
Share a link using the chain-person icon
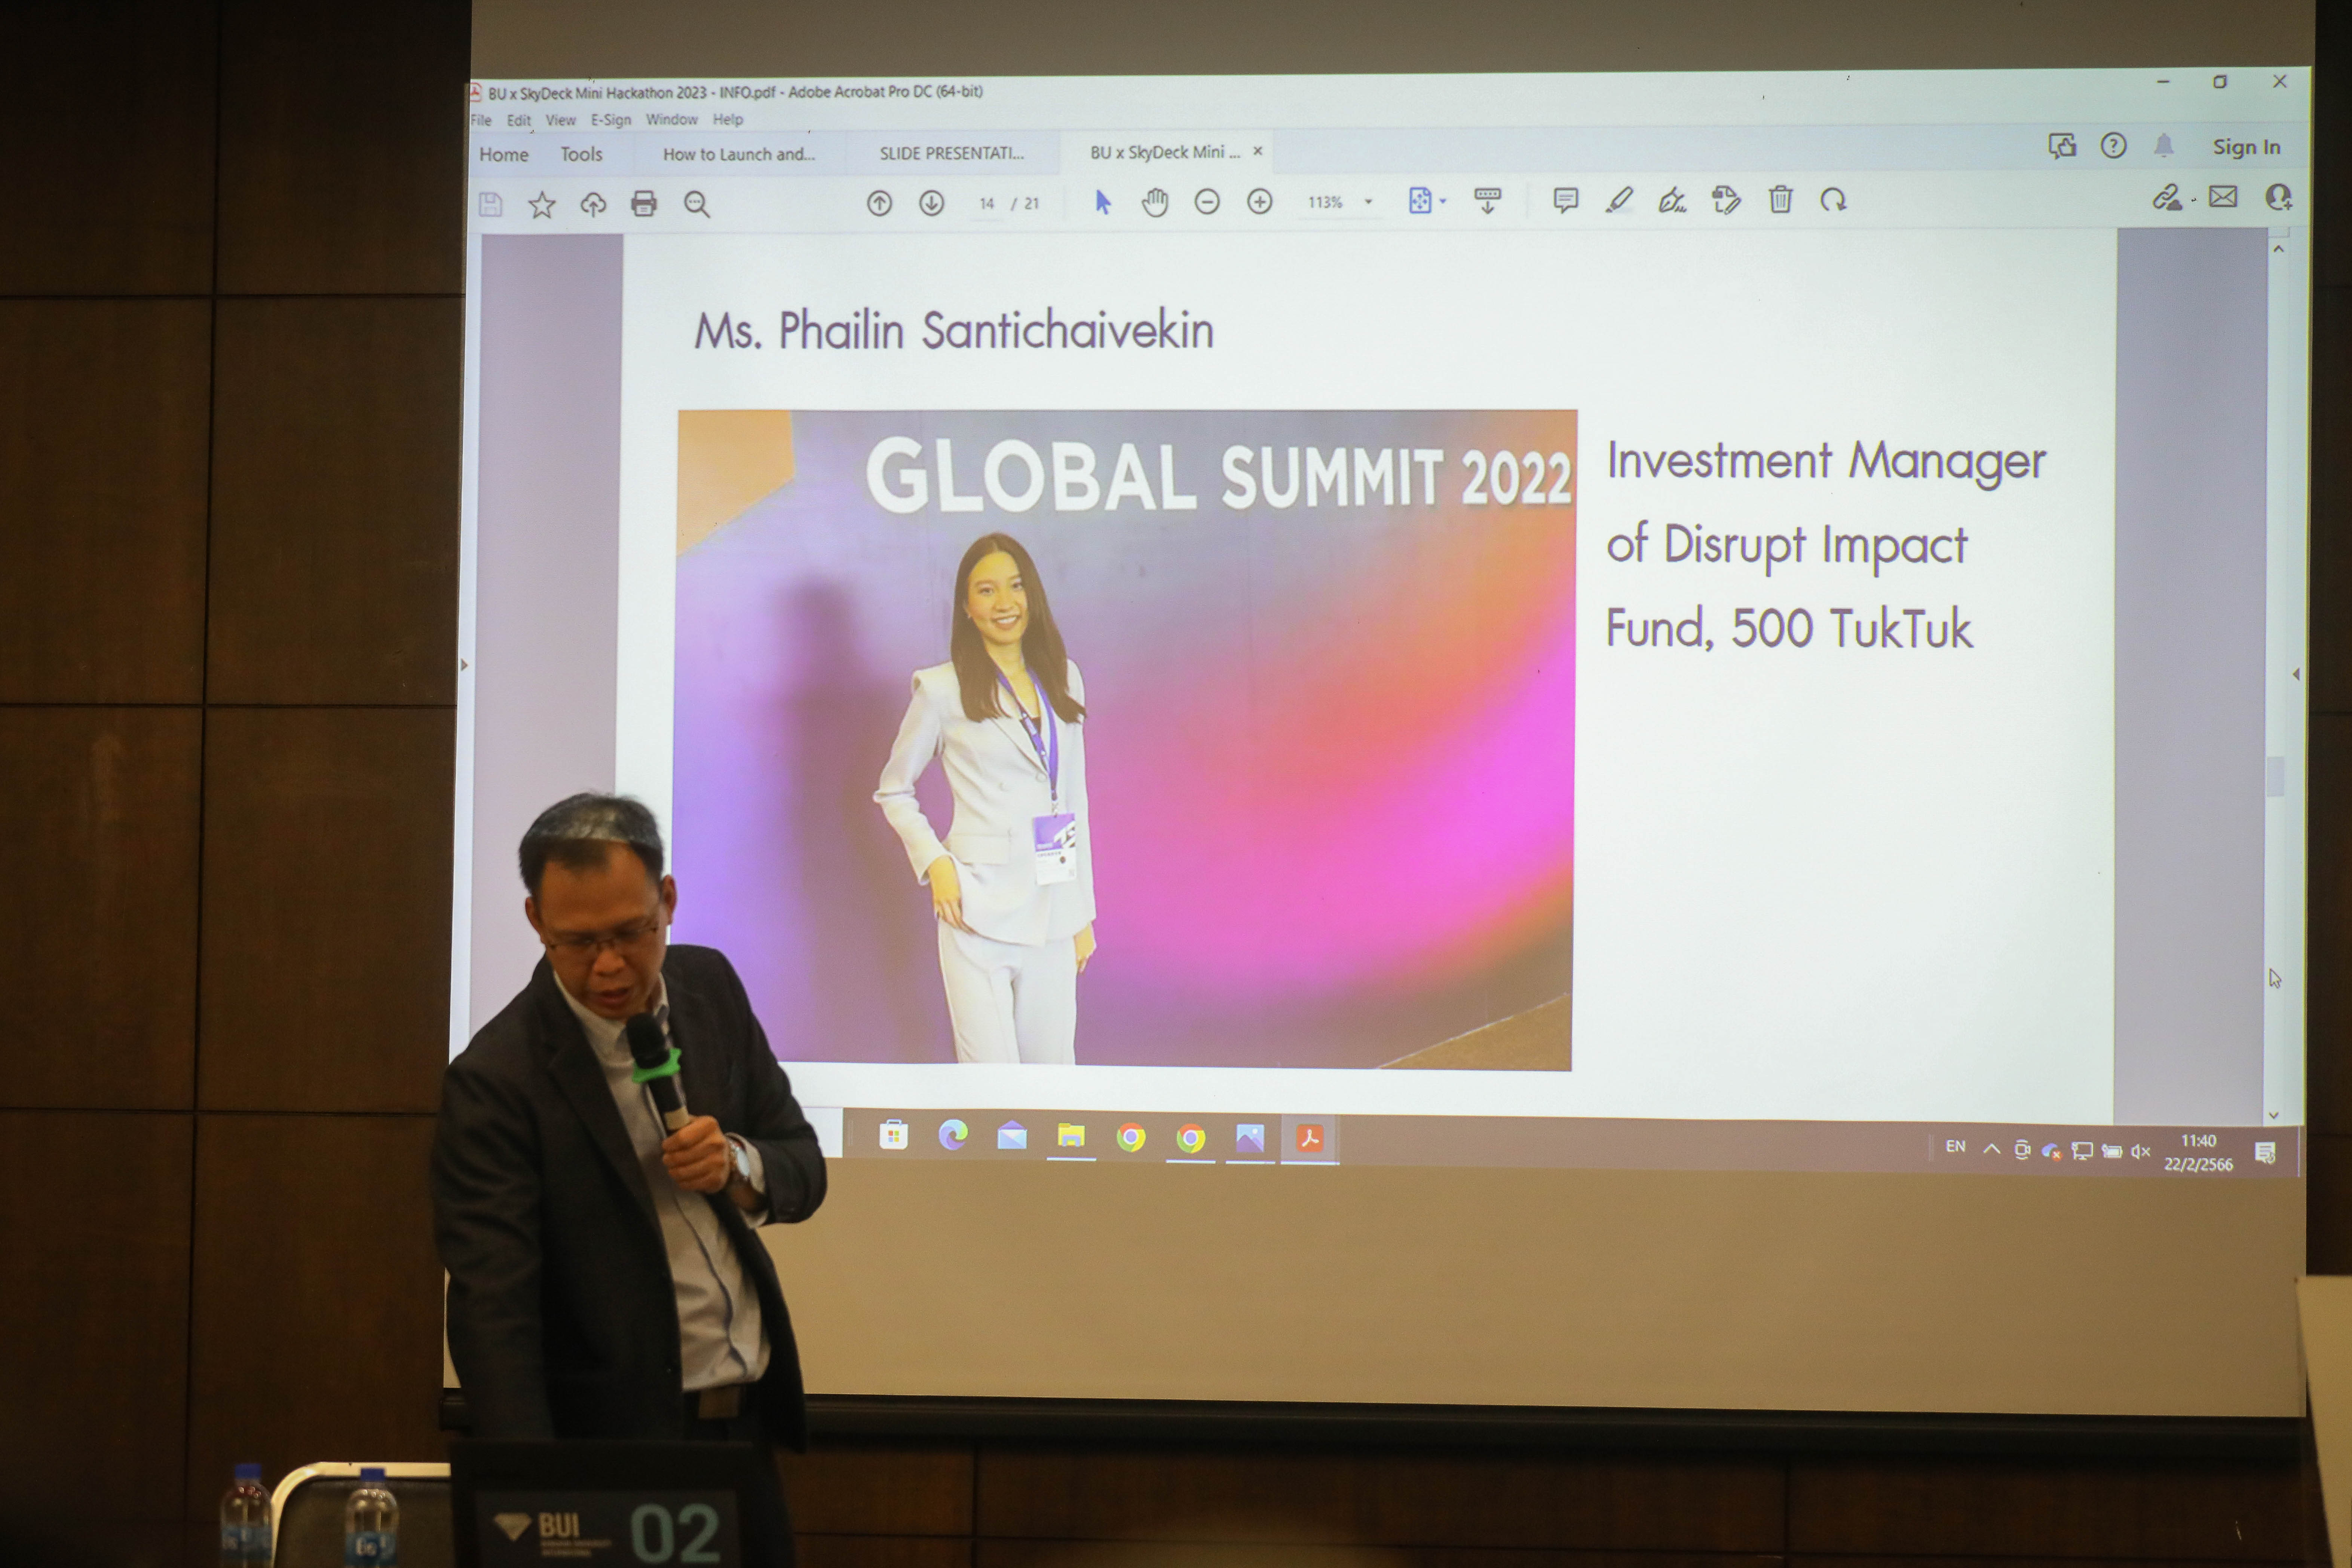[x=2167, y=197]
